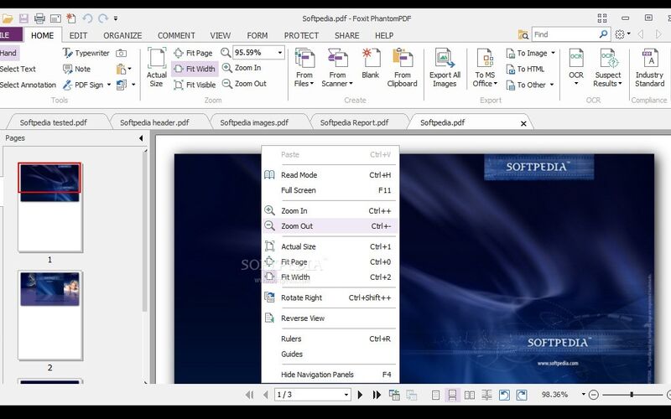Go to next page in status bar
Screen dimensions: 671x419
tap(360, 395)
